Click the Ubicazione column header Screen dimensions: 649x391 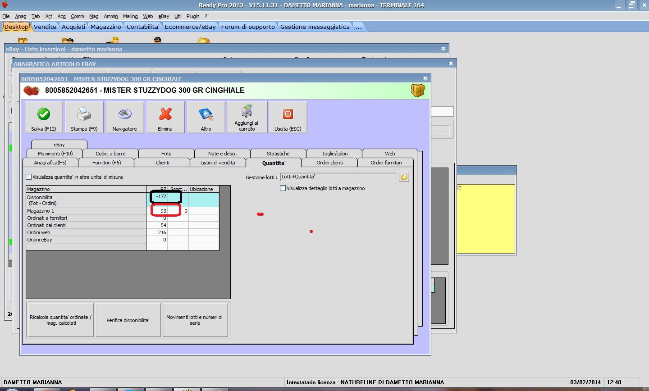tap(204, 189)
